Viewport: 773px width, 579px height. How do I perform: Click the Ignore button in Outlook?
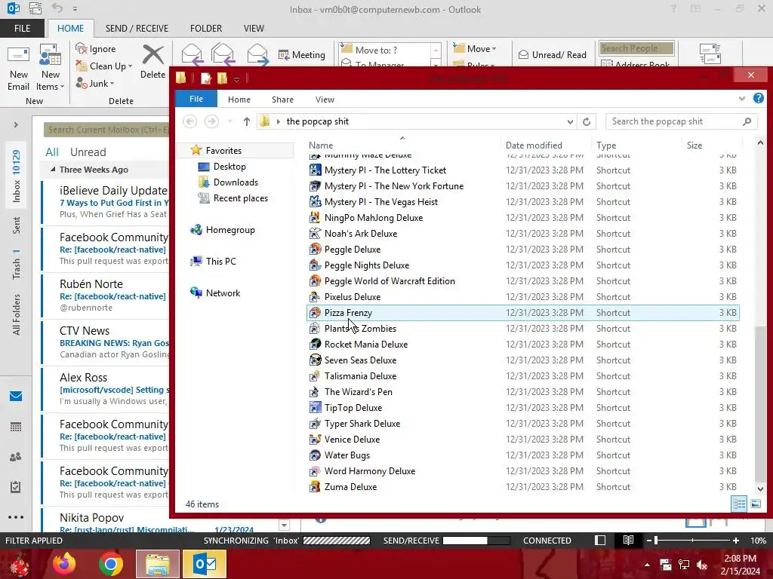(x=96, y=49)
